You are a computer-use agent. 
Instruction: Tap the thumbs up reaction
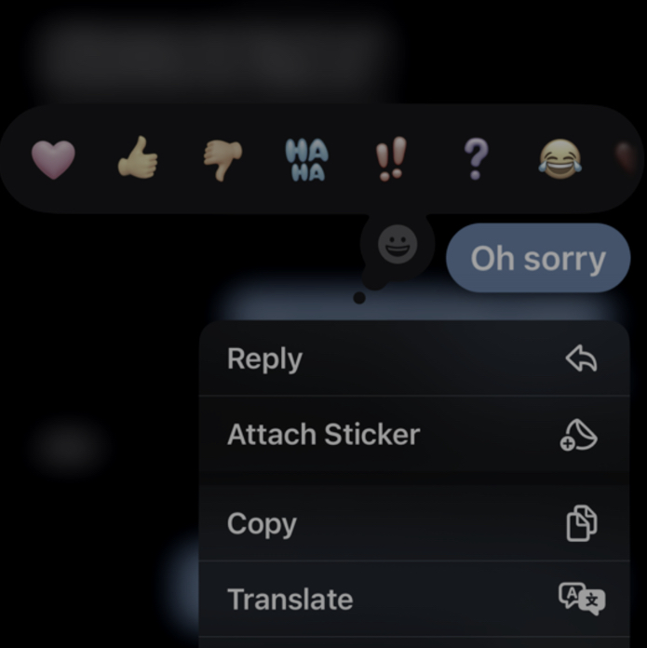[138, 158]
